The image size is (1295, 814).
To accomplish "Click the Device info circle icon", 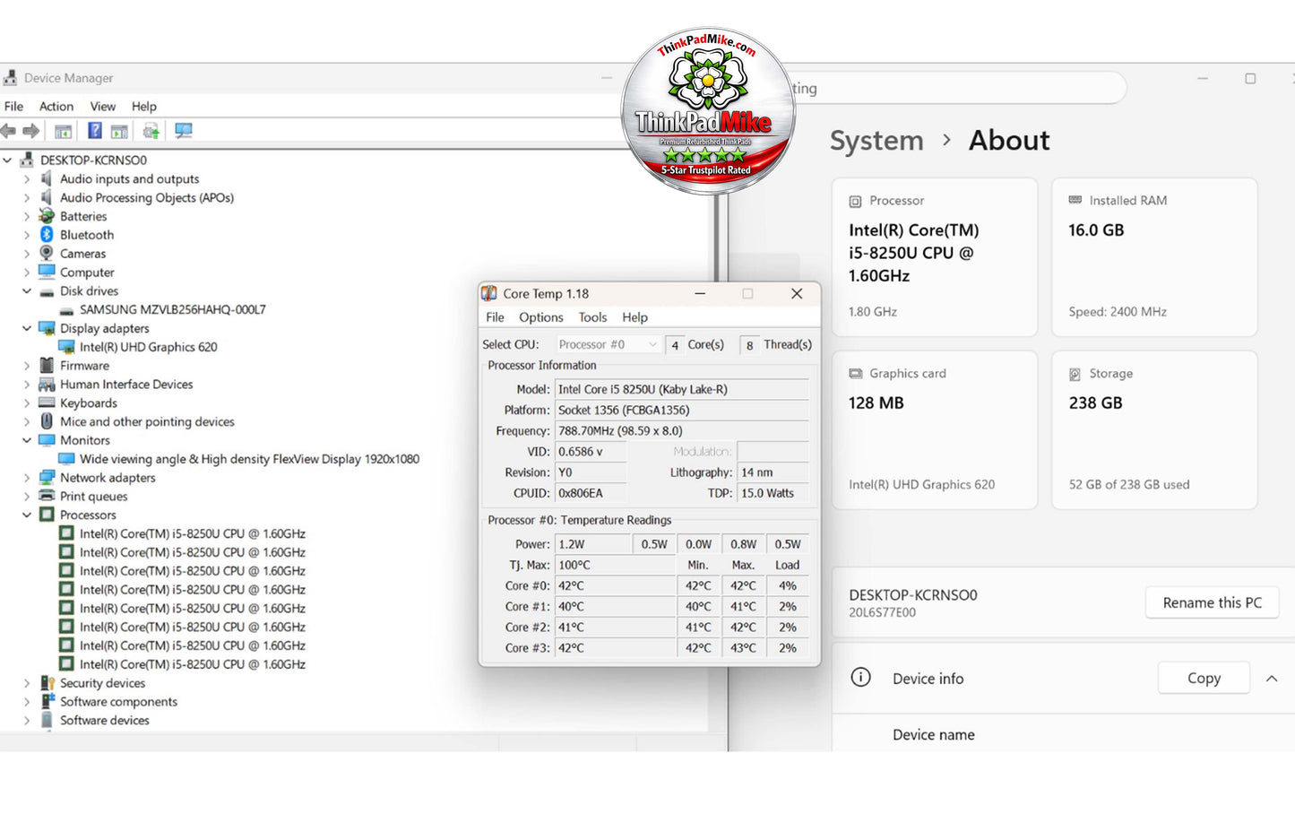I will 860,678.
